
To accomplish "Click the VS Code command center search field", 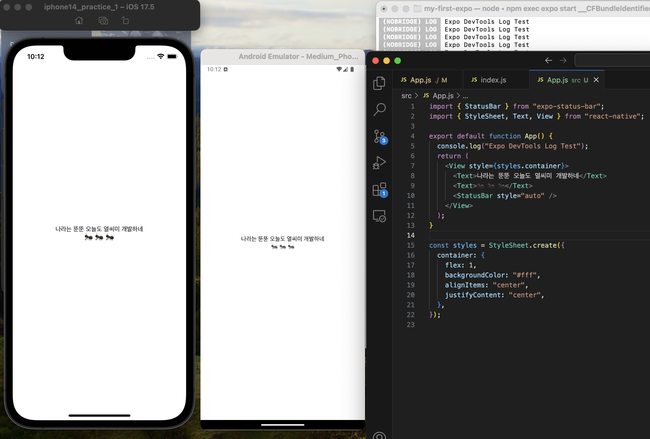I will click(x=612, y=60).
